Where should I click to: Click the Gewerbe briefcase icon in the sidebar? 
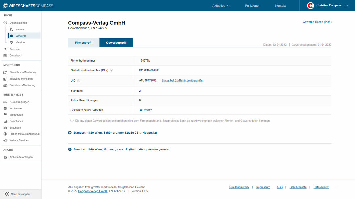pyautogui.click(x=12, y=36)
